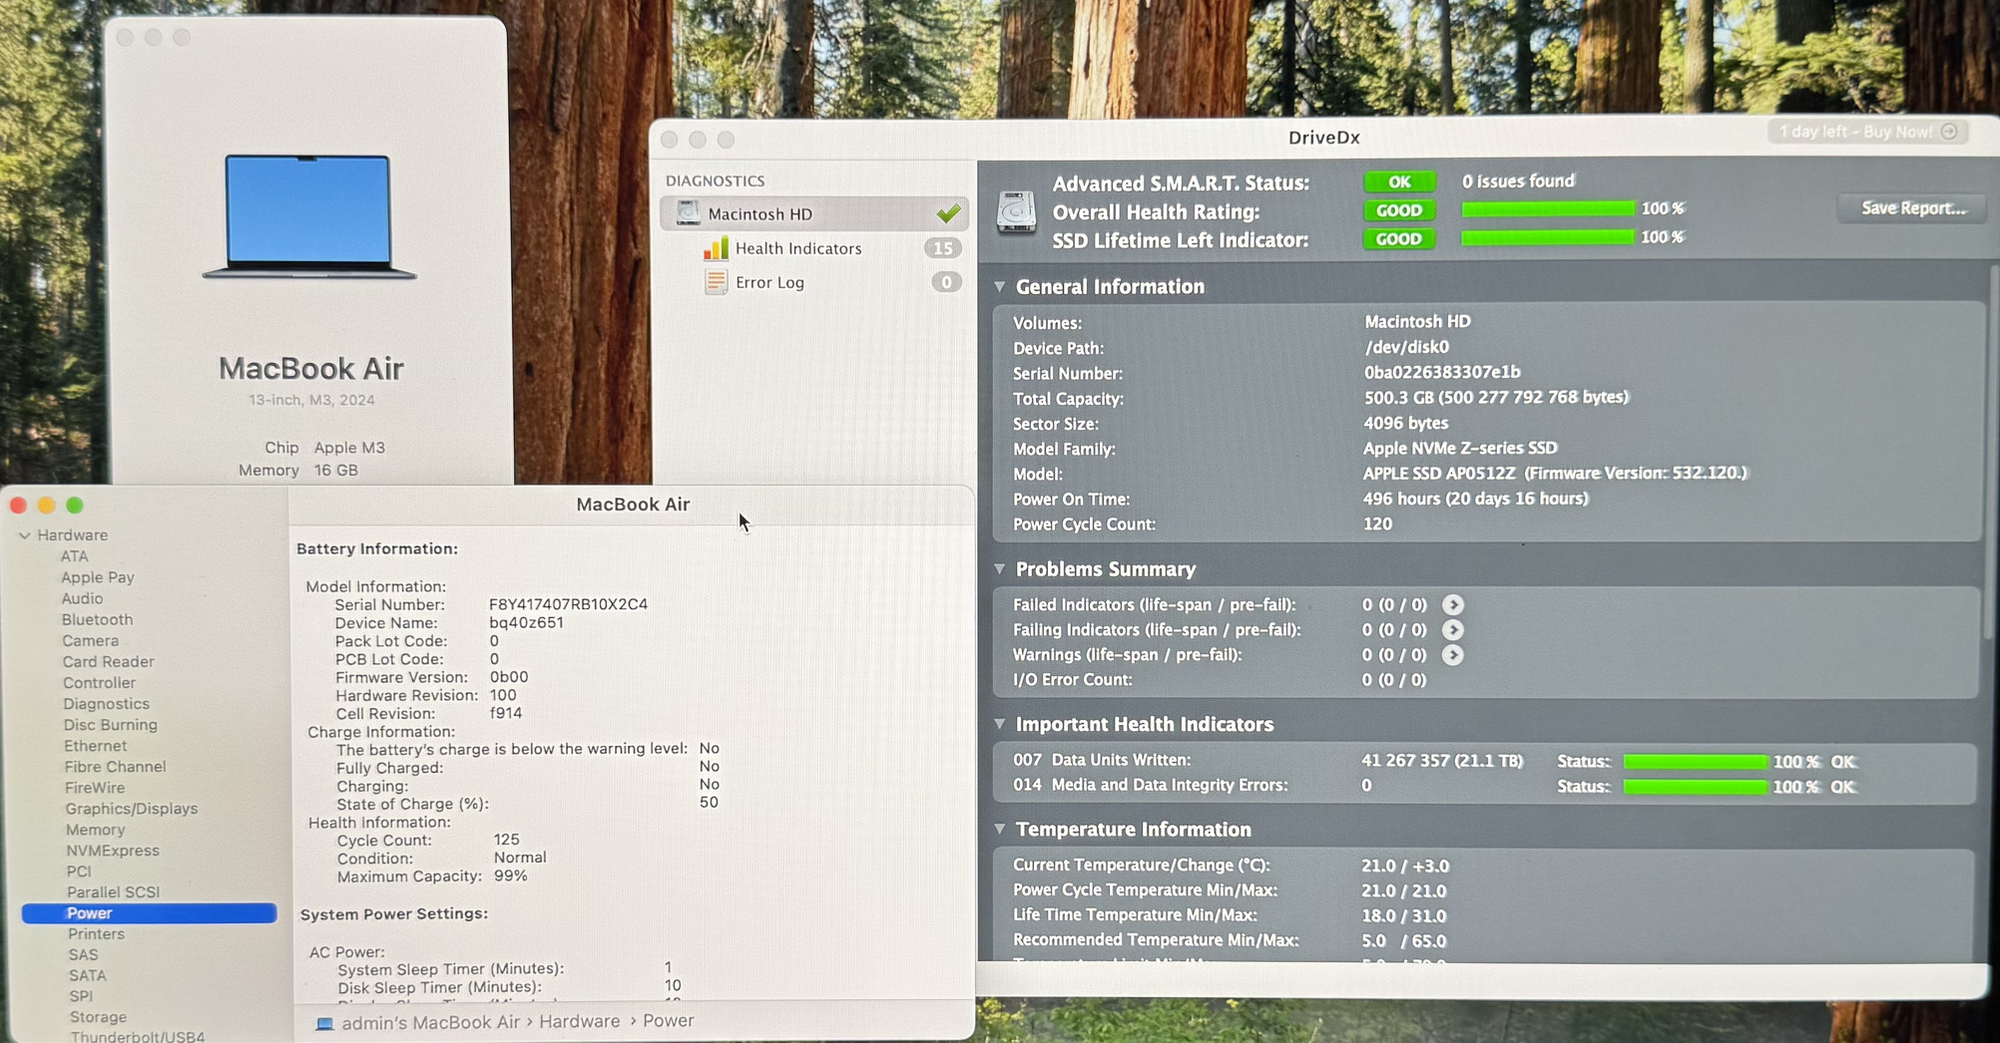Viewport: 2000px width, 1043px height.
Task: Select FireWire in Hardware list
Action: click(x=95, y=787)
